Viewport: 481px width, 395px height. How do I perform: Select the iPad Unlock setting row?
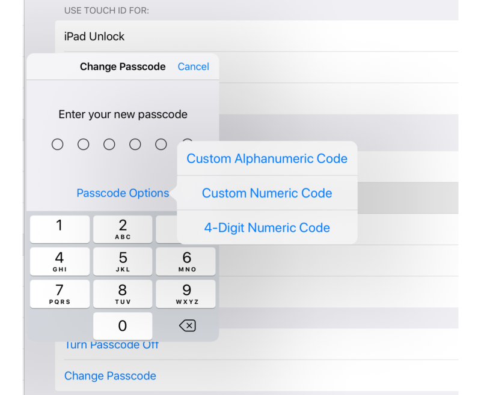[94, 36]
